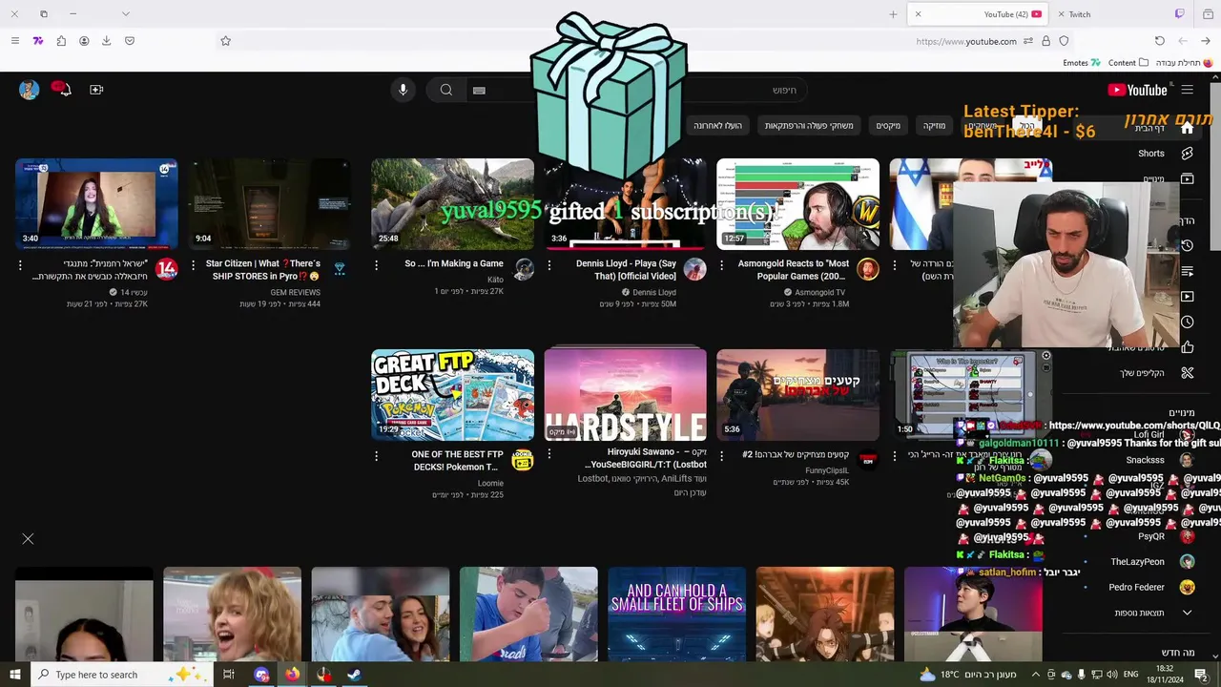This screenshot has height=687, width=1221.
Task: Click the search magnifier button
Action: click(445, 90)
